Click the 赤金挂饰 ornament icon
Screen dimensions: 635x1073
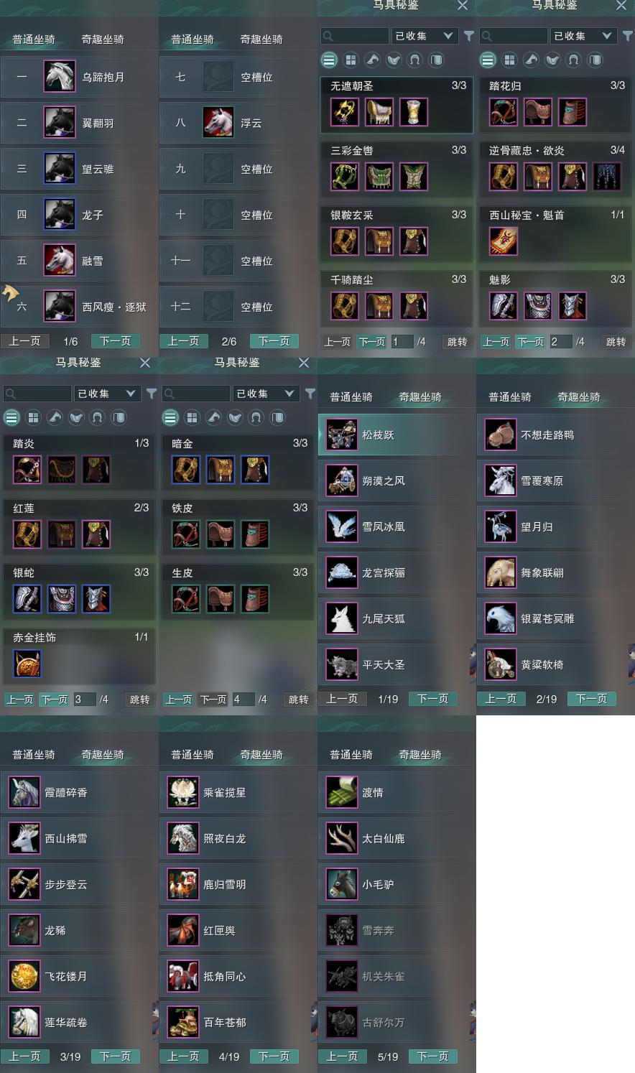[x=27, y=664]
